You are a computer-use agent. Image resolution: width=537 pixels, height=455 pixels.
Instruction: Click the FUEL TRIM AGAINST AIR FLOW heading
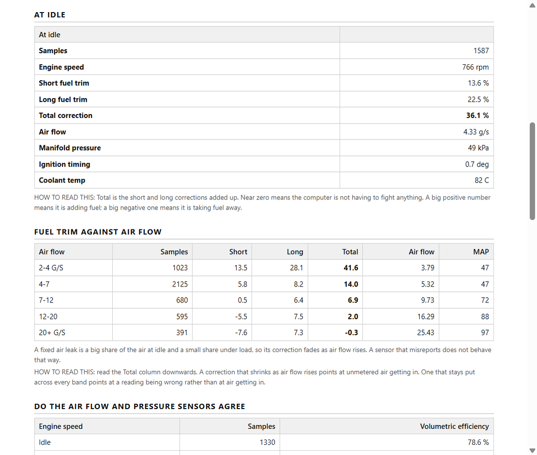tap(98, 232)
